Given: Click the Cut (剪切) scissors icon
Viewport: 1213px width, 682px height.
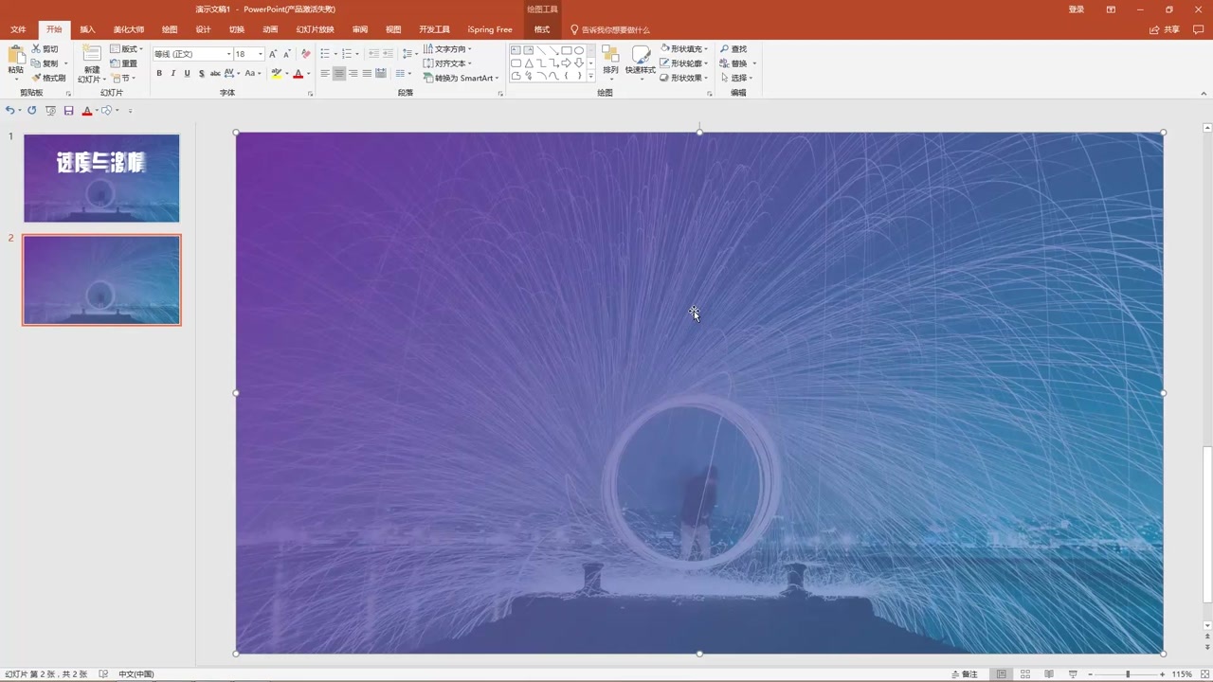Looking at the screenshot, I should pos(36,48).
